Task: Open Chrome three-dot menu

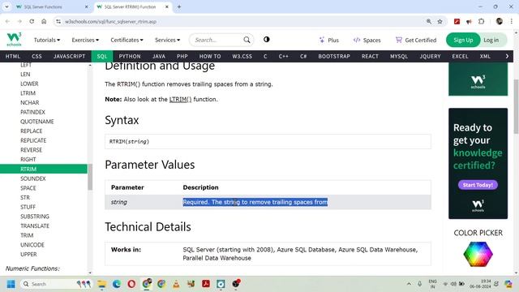Action: (x=512, y=22)
